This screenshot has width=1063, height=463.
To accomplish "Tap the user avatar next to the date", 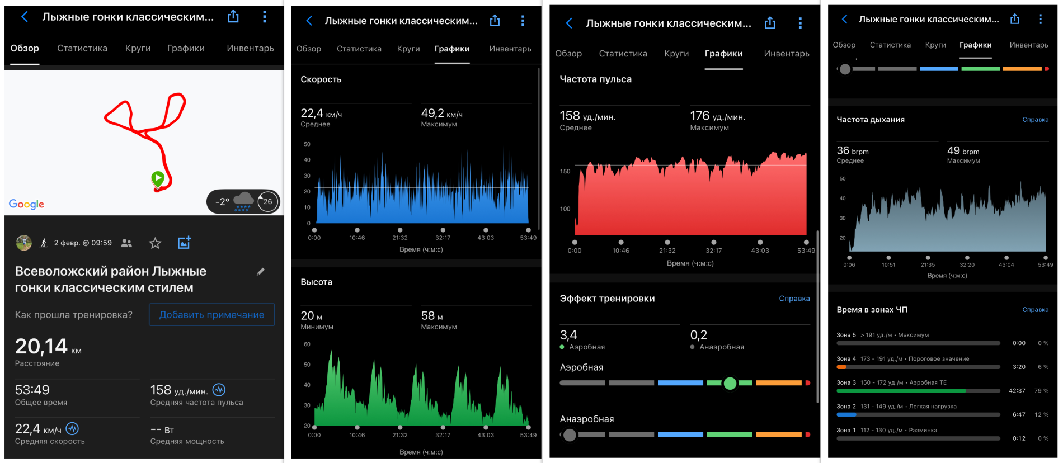I will (24, 243).
